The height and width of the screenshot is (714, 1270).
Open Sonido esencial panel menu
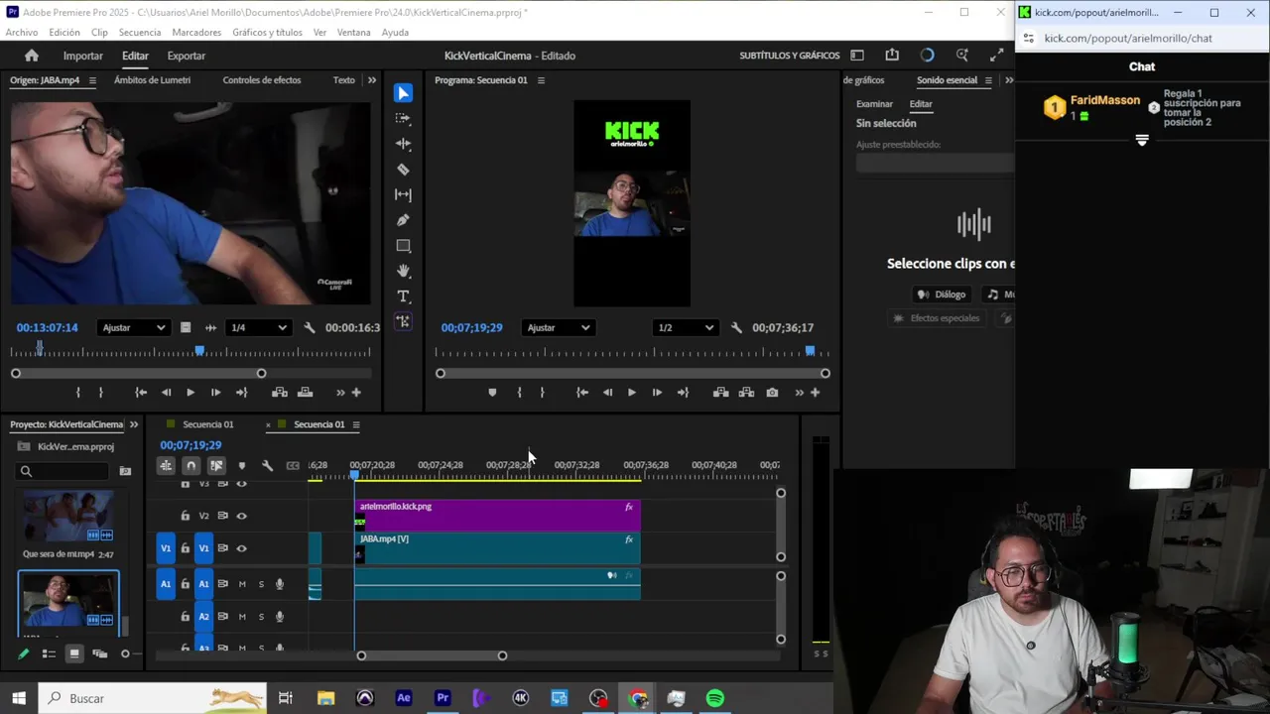[988, 80]
